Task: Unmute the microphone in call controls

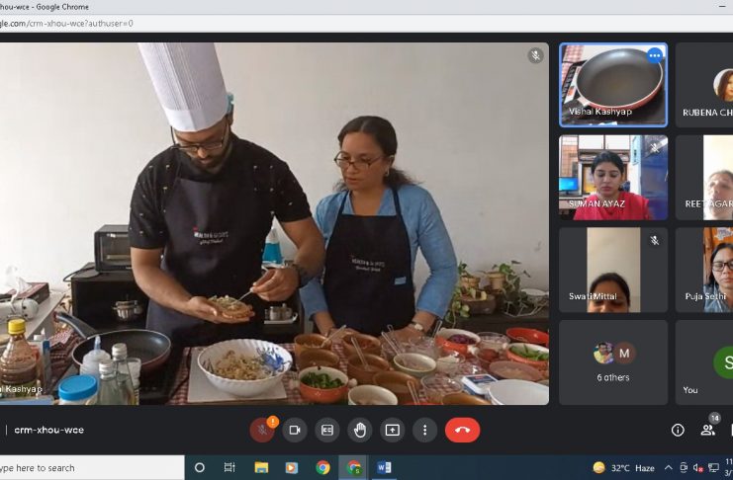Action: 262,431
